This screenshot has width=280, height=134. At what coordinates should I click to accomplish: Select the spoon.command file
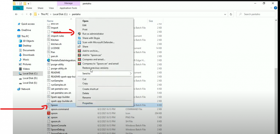pos(60,109)
